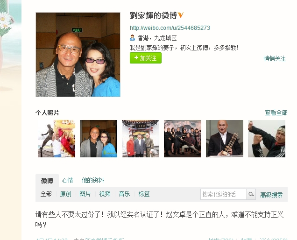Click the large profile avatar photo
Screen dimensions: 297x240
(x=78, y=55)
